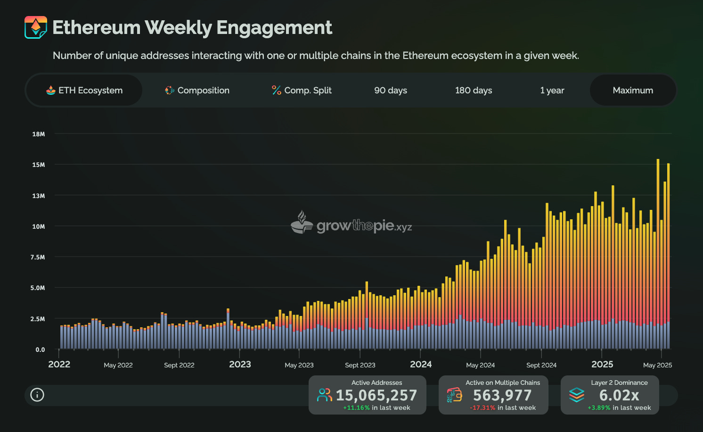Click the 2023 x-axis label

point(240,365)
